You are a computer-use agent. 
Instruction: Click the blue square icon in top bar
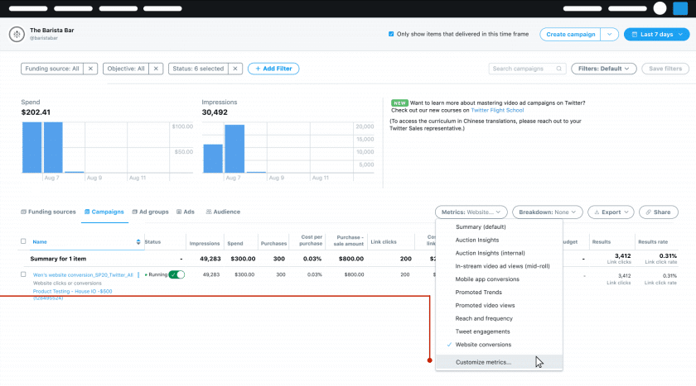[x=679, y=8]
